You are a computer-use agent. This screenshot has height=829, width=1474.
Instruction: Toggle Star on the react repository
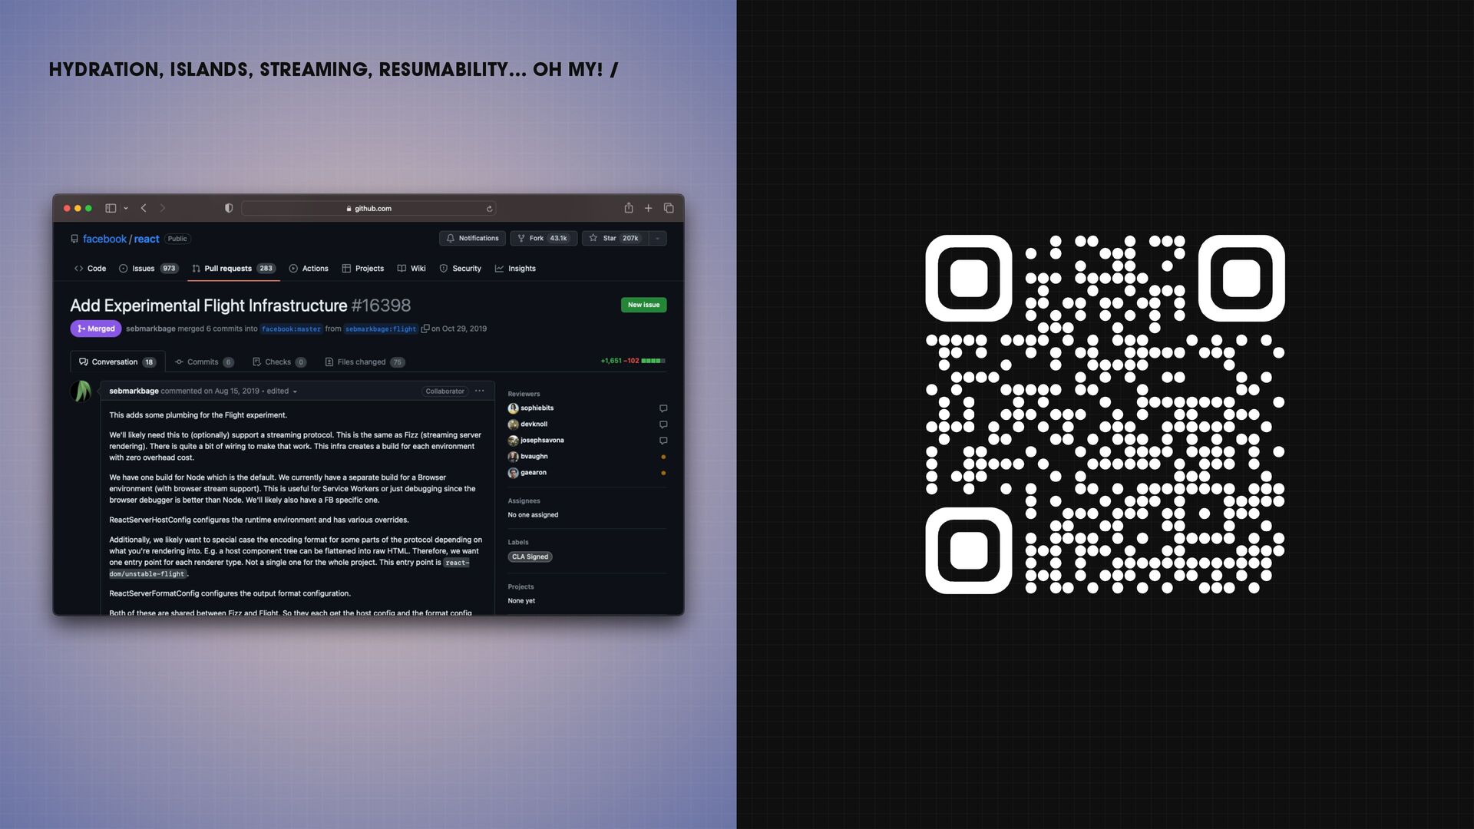[614, 239]
